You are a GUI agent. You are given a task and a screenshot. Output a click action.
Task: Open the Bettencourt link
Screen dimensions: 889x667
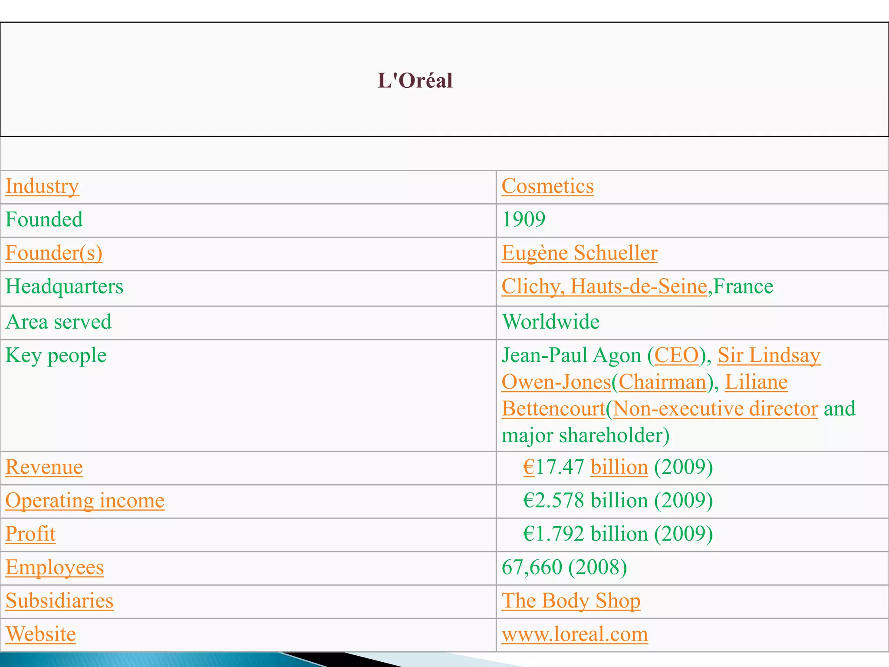pos(553,409)
